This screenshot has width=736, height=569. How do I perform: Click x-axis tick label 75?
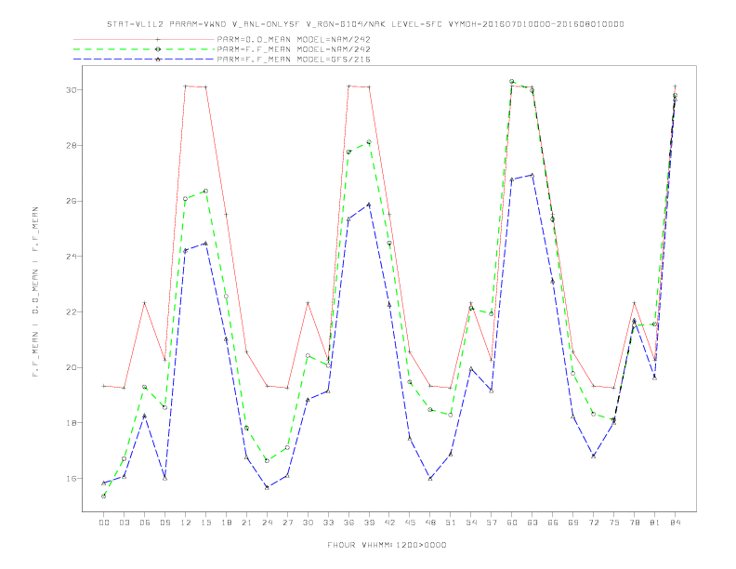click(614, 523)
